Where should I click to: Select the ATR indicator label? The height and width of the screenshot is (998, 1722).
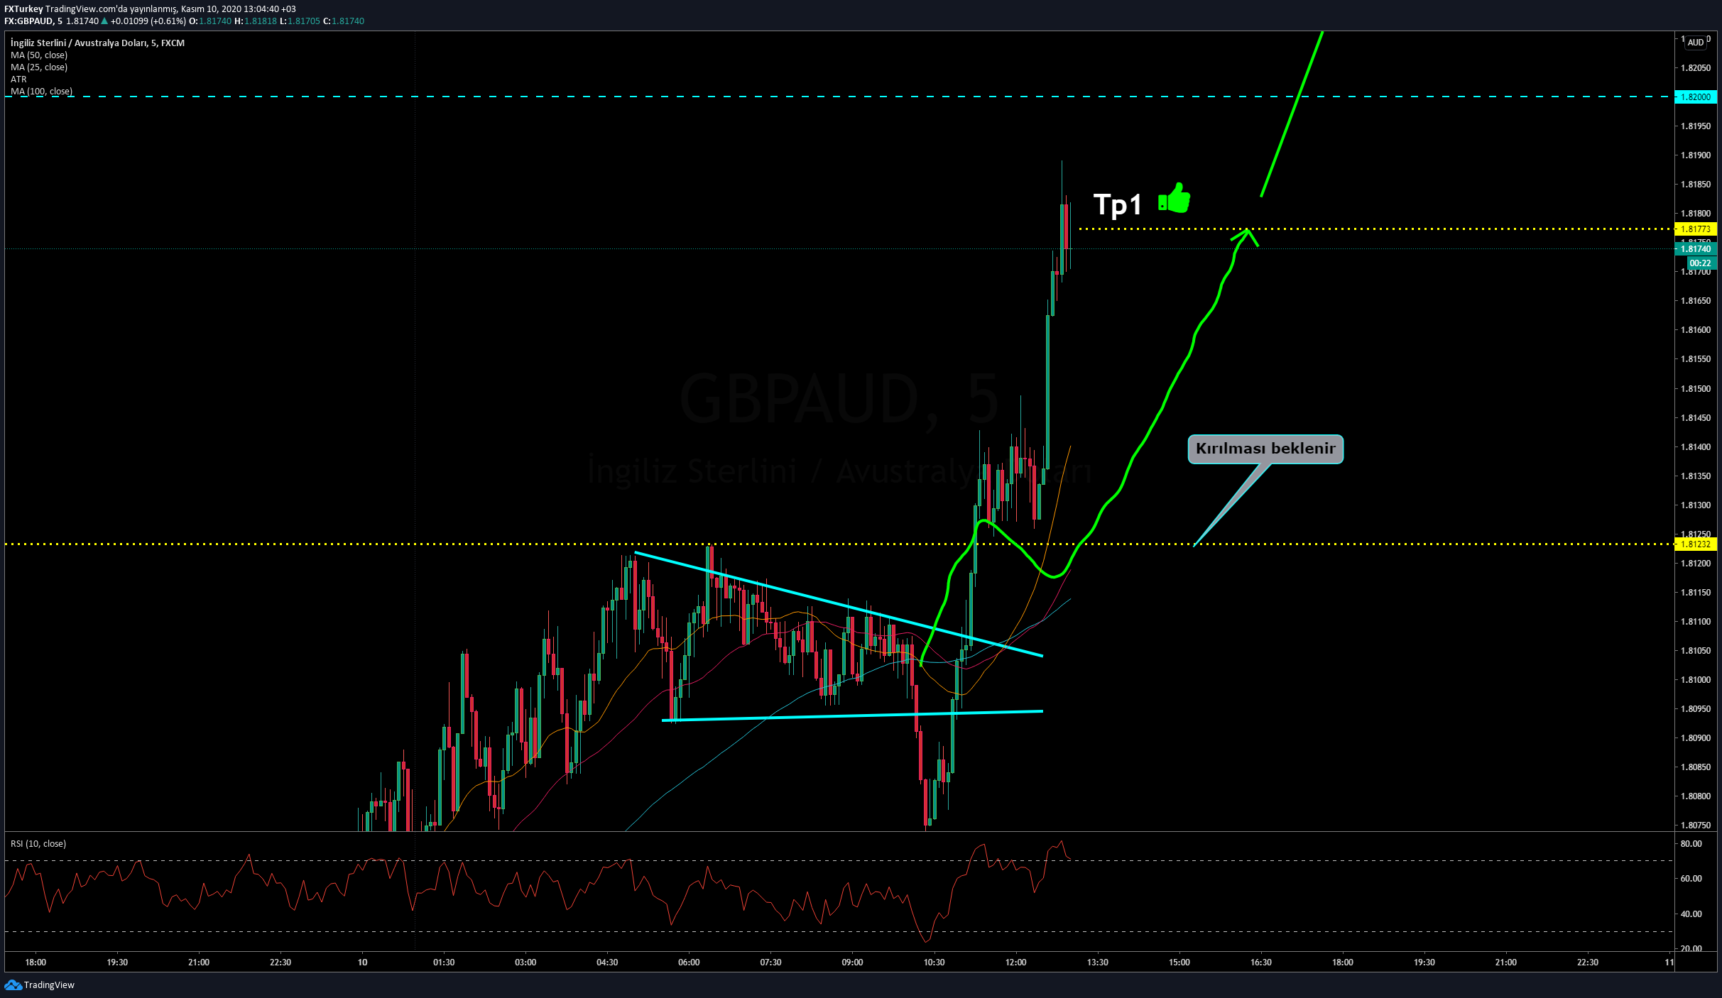[18, 79]
